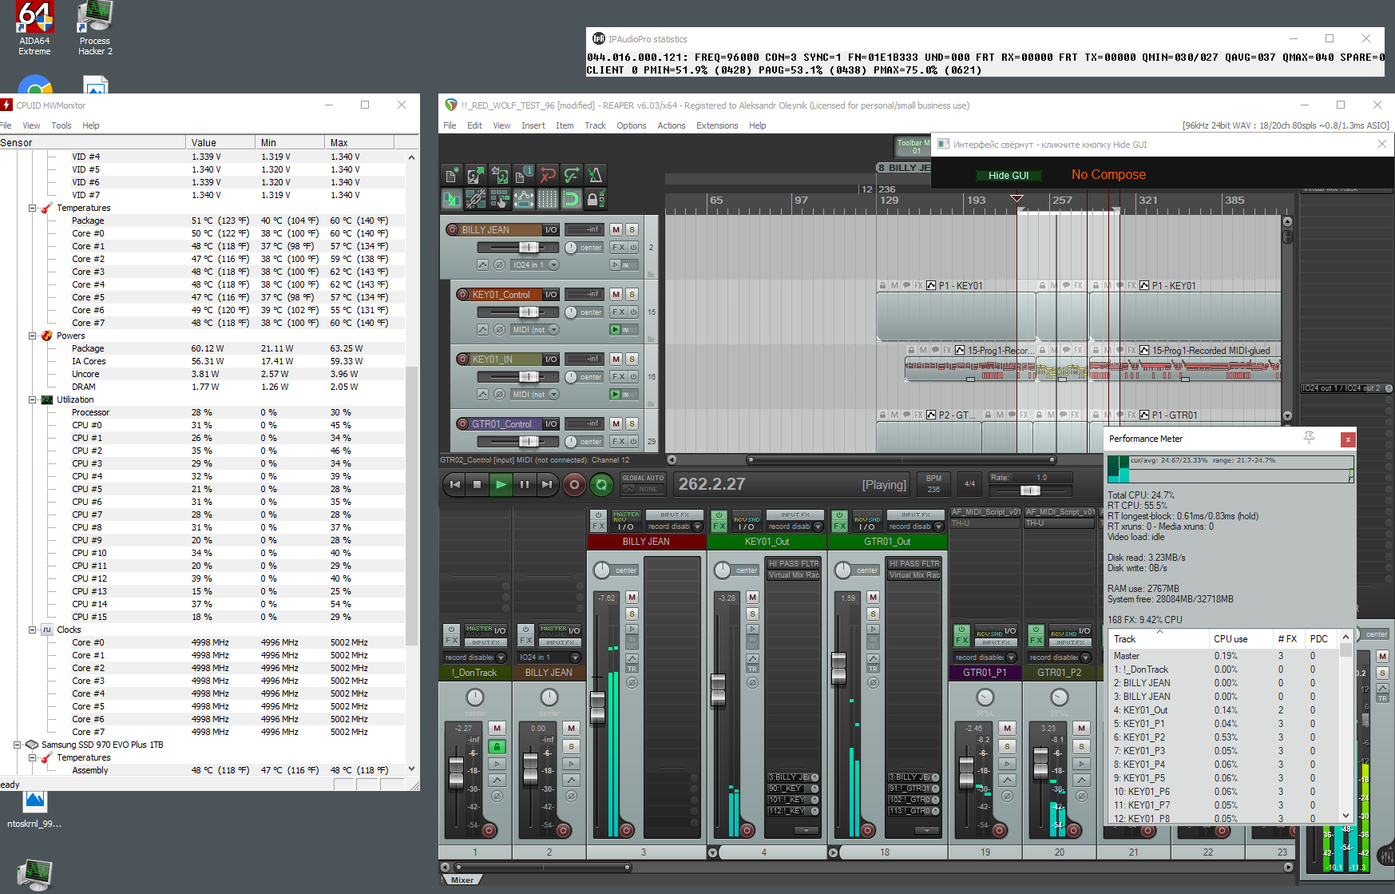Open the Process Hacker 2 desktop icon

point(95,29)
